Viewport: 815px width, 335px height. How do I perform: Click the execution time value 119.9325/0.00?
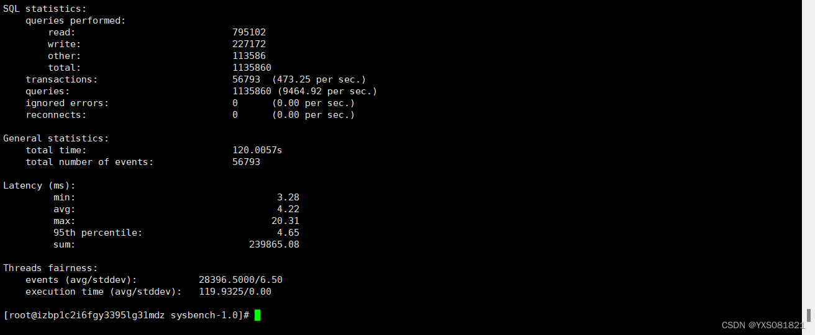tap(235, 292)
